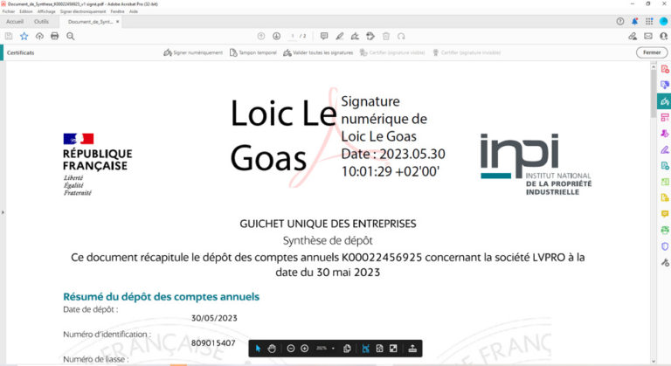671x366 pixels.
Task: Click the print icon
Action: (54, 36)
